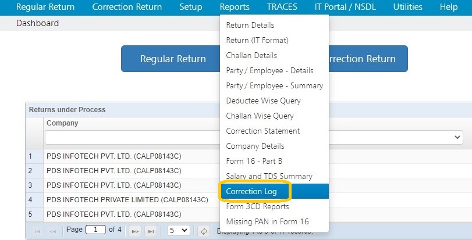This screenshot has width=472, height=240.
Task: Click the page number input field
Action: (95, 230)
